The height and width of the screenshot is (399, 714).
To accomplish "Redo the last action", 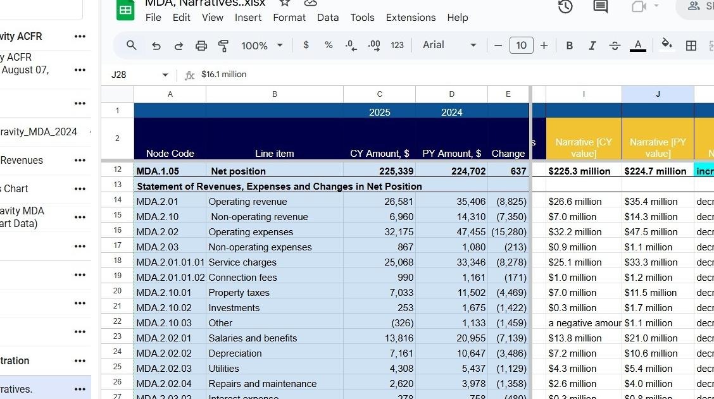I will point(178,46).
